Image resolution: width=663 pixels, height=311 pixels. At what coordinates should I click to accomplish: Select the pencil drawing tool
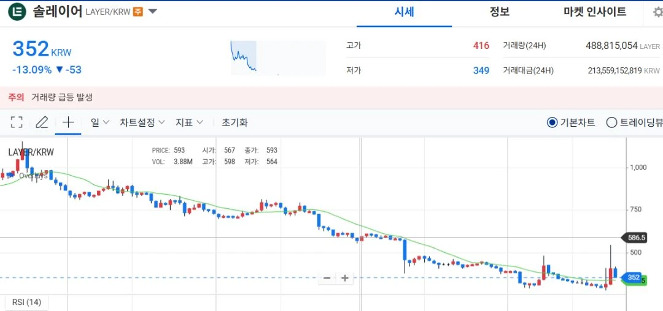[x=42, y=122]
